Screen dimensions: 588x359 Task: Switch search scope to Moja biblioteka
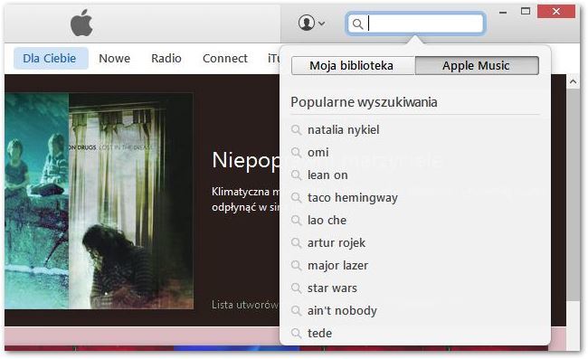tap(353, 66)
